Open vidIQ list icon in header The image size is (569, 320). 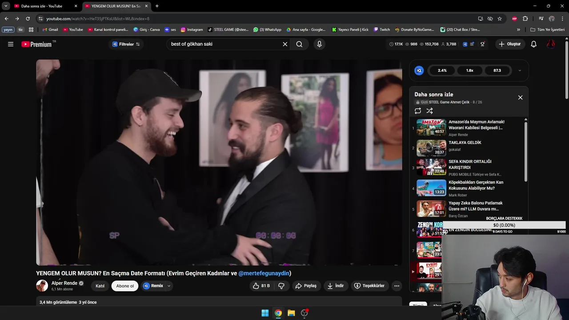tap(472, 44)
